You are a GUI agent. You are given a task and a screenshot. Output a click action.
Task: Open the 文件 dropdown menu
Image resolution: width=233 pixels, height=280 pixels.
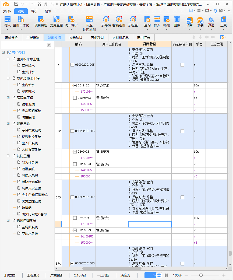point(7,11)
